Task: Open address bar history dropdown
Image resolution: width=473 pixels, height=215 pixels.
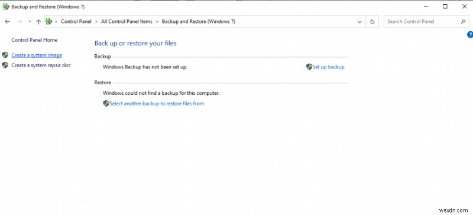Action: pyautogui.click(x=359, y=22)
